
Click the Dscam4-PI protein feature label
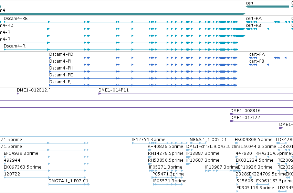[x=60, y=61]
